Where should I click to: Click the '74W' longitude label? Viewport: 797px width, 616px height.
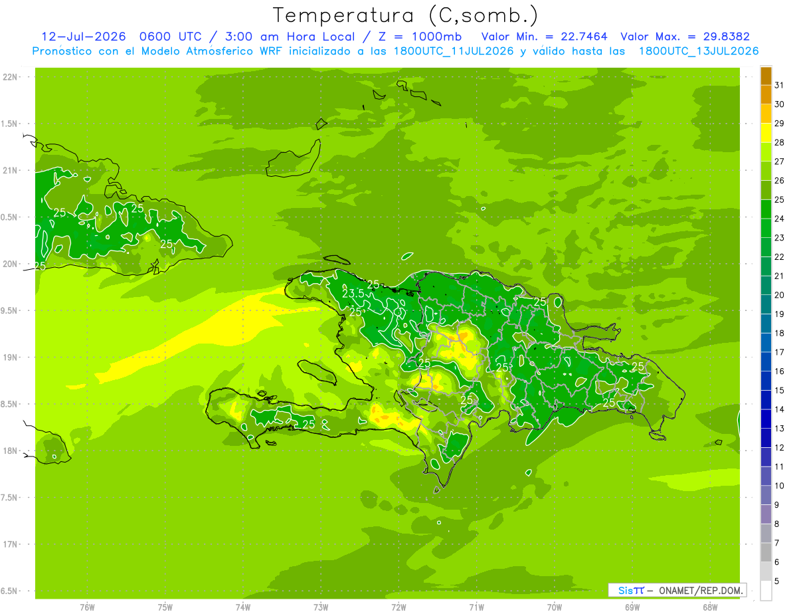click(x=242, y=607)
